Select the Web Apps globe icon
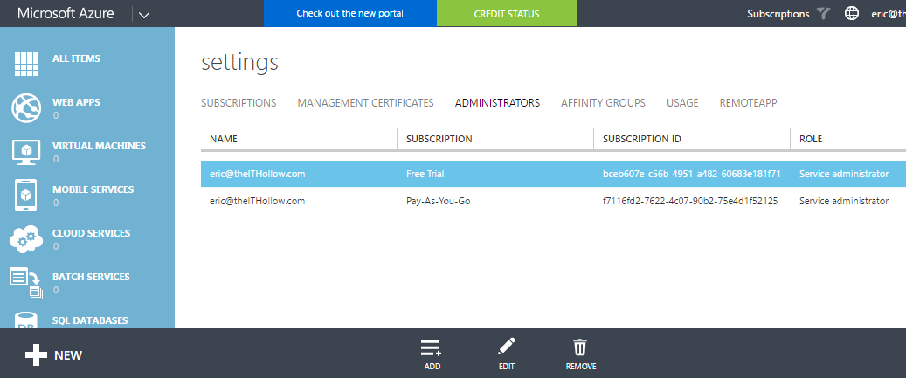906x378 pixels. (x=26, y=108)
